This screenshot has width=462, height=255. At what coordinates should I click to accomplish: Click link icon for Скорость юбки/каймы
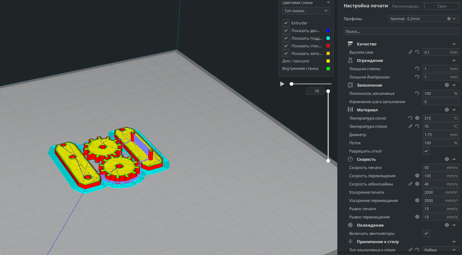pyautogui.click(x=410, y=184)
